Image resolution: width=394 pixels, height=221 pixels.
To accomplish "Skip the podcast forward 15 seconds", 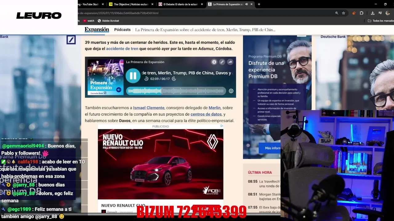I will [174, 79].
